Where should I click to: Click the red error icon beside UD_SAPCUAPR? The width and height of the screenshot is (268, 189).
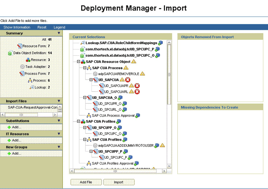coord(137,85)
